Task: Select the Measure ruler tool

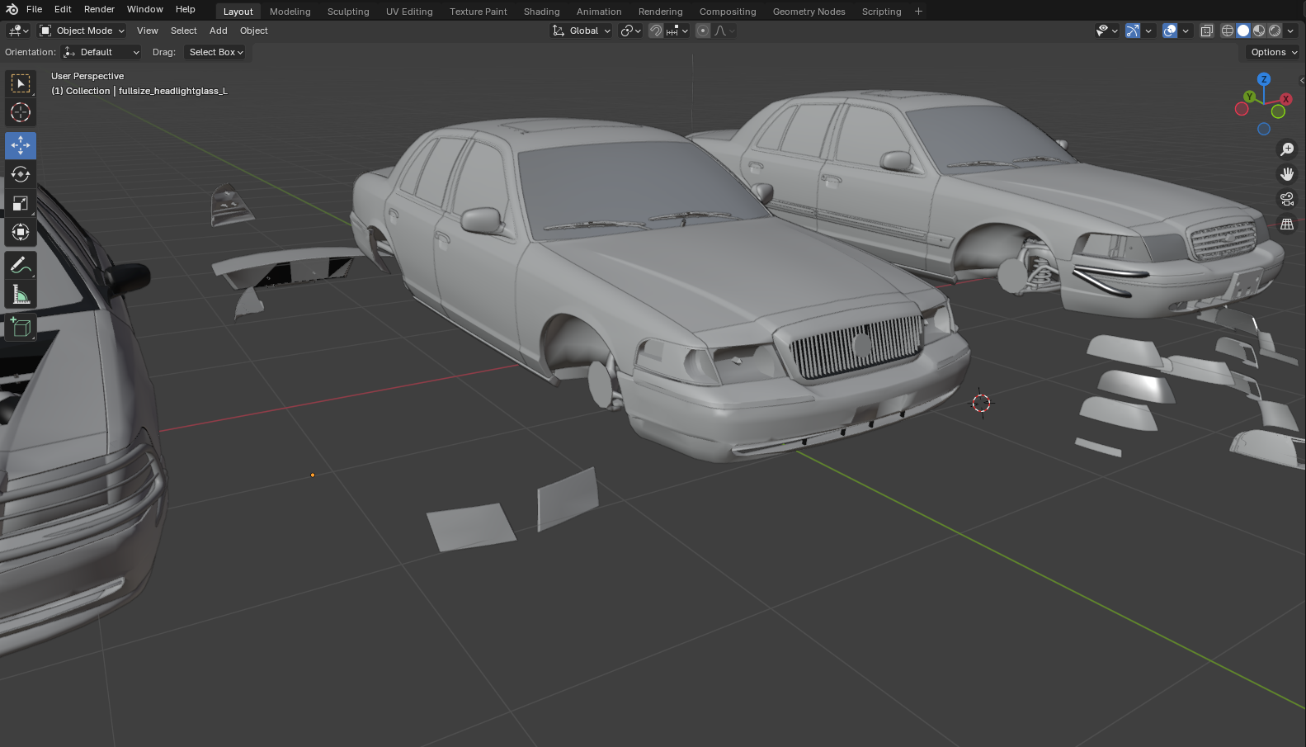Action: (21, 295)
